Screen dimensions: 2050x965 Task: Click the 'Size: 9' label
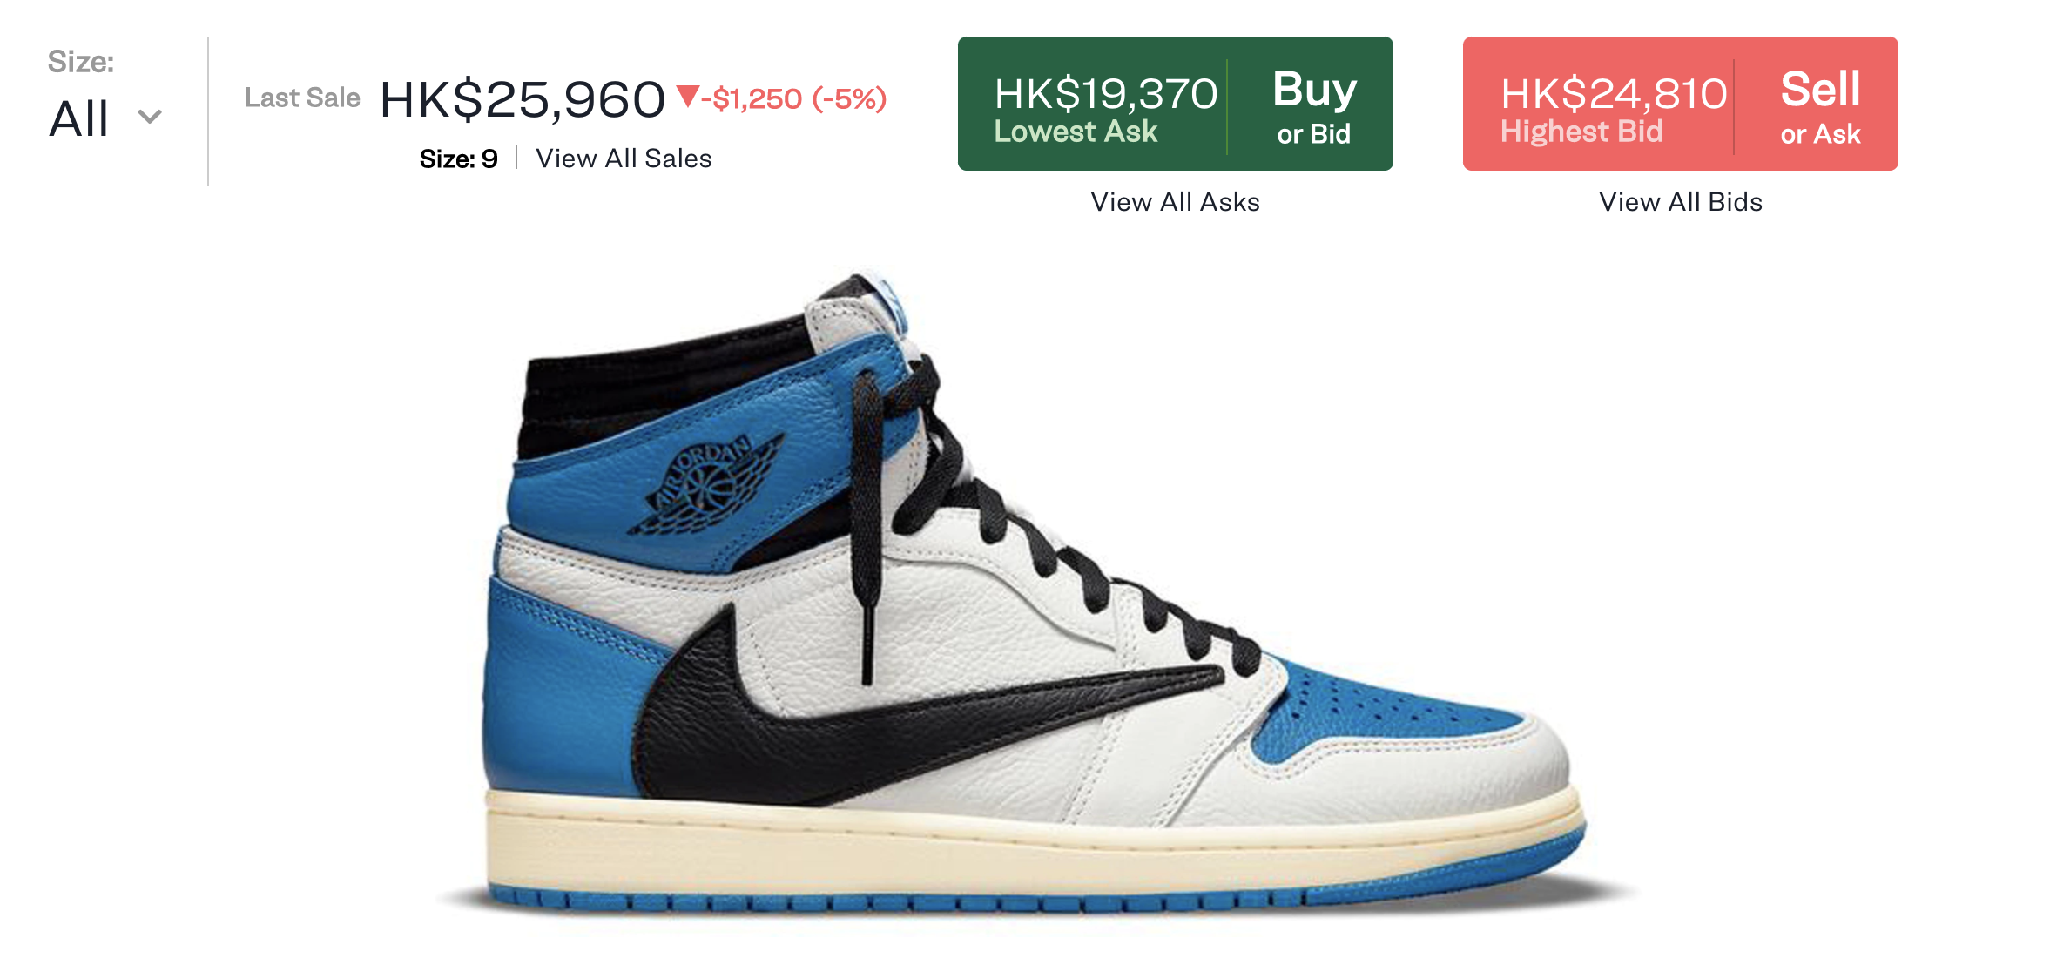click(458, 159)
